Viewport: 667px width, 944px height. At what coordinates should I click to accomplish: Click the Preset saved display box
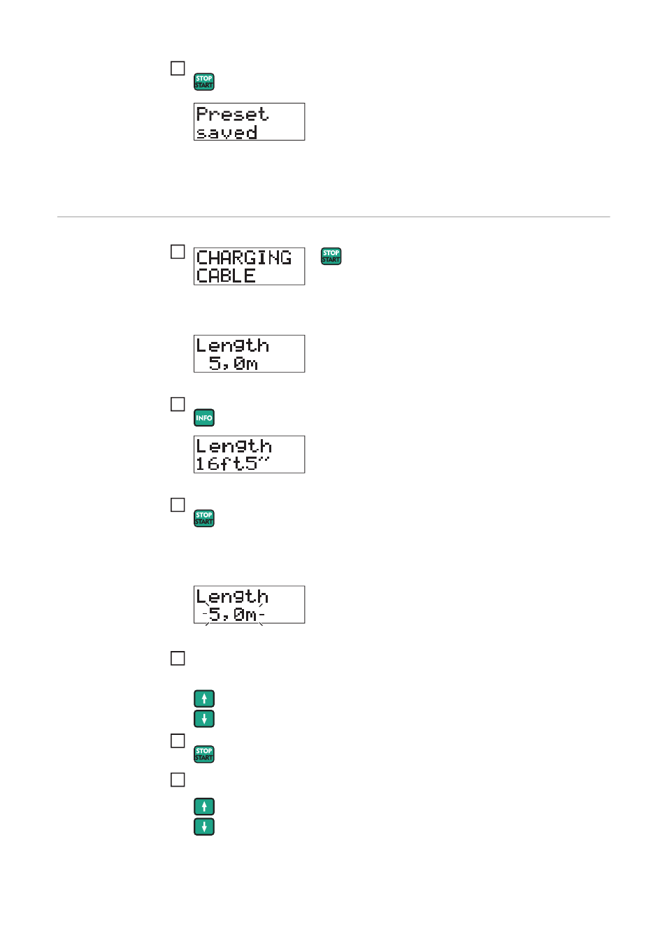pyautogui.click(x=250, y=122)
